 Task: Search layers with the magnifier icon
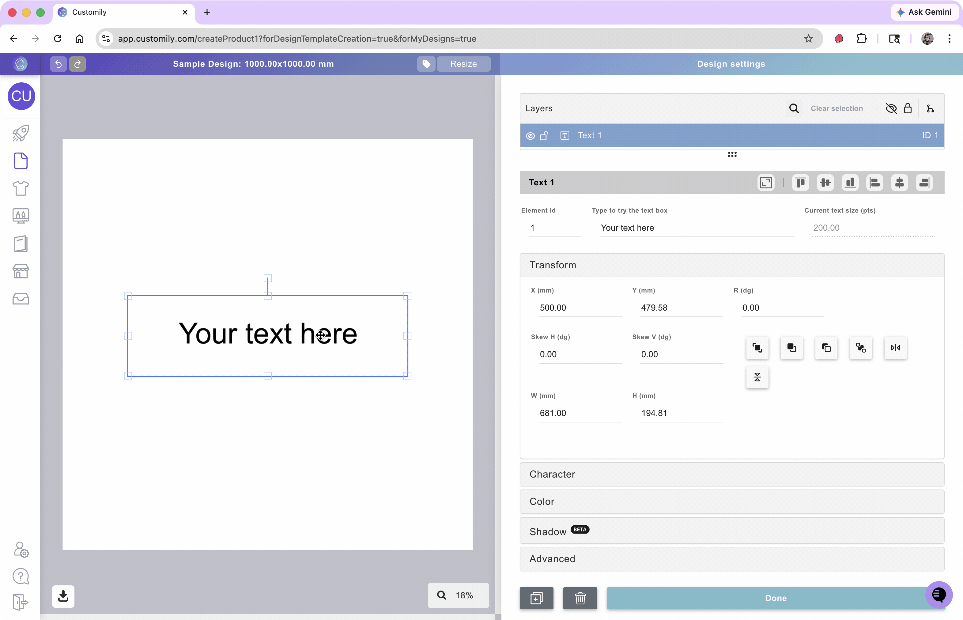(794, 108)
